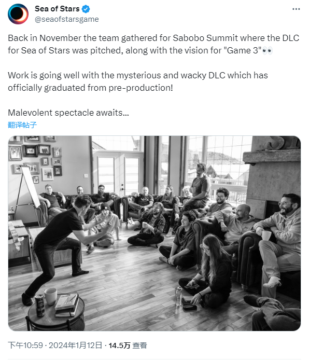The image size is (309, 360).
Task: Open the three-dot more options menu
Action: tap(296, 9)
